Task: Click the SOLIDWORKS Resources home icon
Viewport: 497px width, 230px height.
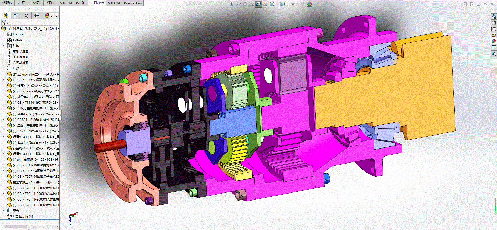Action: 494,17
